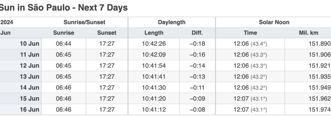Click the Sunrise column header
The image size is (331, 116).
[64, 33]
